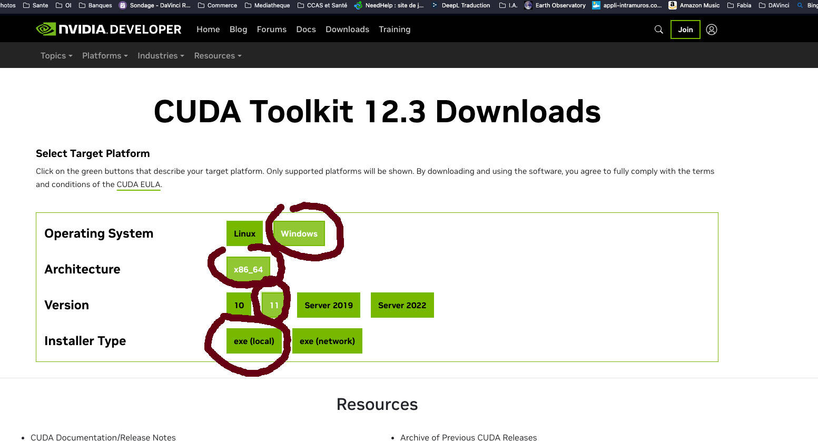Choose x86_64 architecture

[x=248, y=269]
